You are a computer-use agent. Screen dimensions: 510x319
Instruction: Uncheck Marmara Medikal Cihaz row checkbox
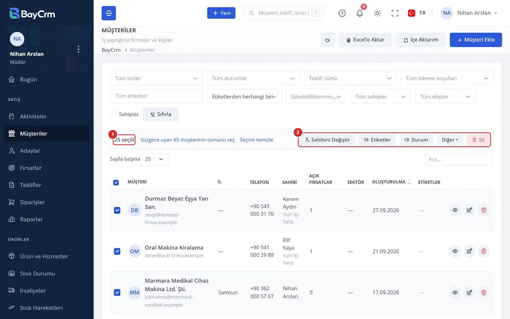(x=117, y=293)
